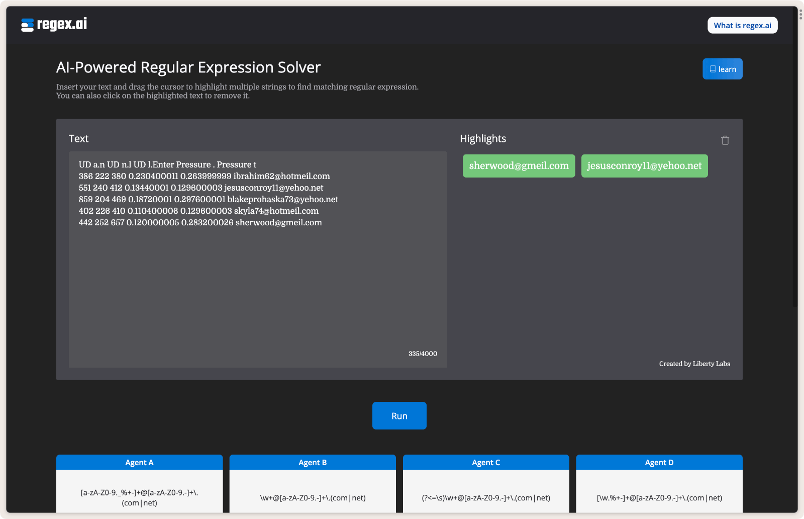Open the 'What is regex.ai' page
Image resolution: width=804 pixels, height=519 pixels.
tap(742, 25)
